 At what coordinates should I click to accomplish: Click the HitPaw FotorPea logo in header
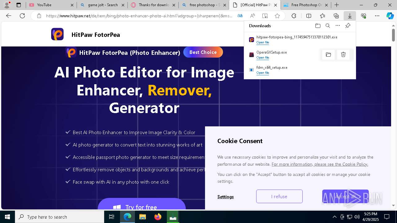tap(57, 34)
